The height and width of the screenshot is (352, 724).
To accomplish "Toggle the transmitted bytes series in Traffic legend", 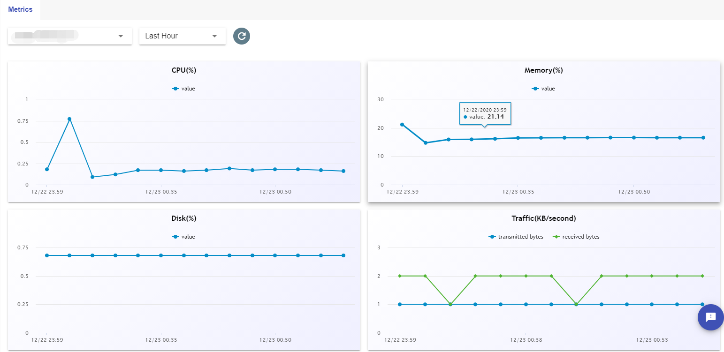I will point(516,237).
